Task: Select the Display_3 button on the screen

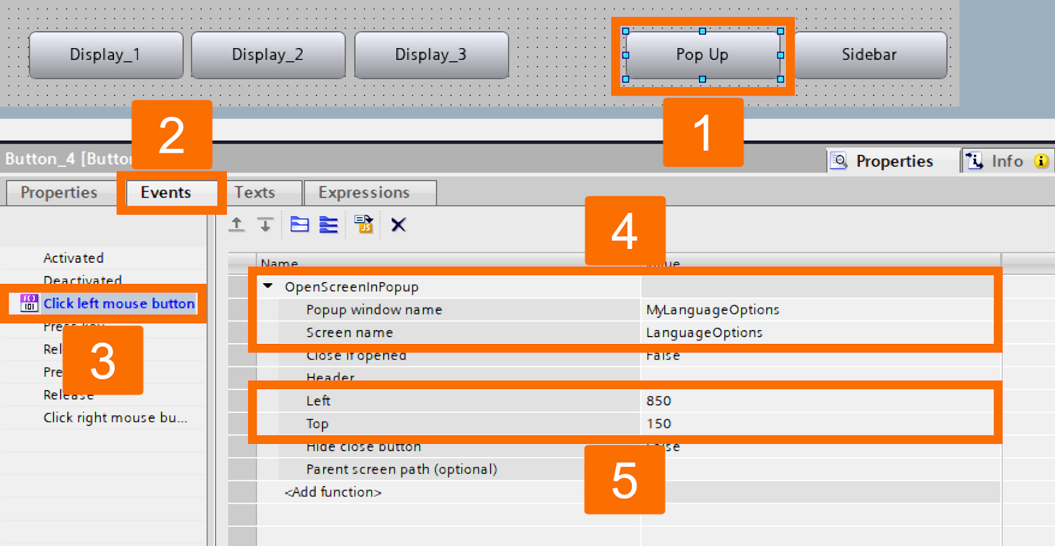Action: 431,55
